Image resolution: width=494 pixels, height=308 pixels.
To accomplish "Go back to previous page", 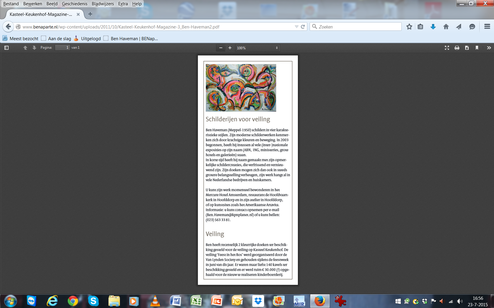I will 8,27.
